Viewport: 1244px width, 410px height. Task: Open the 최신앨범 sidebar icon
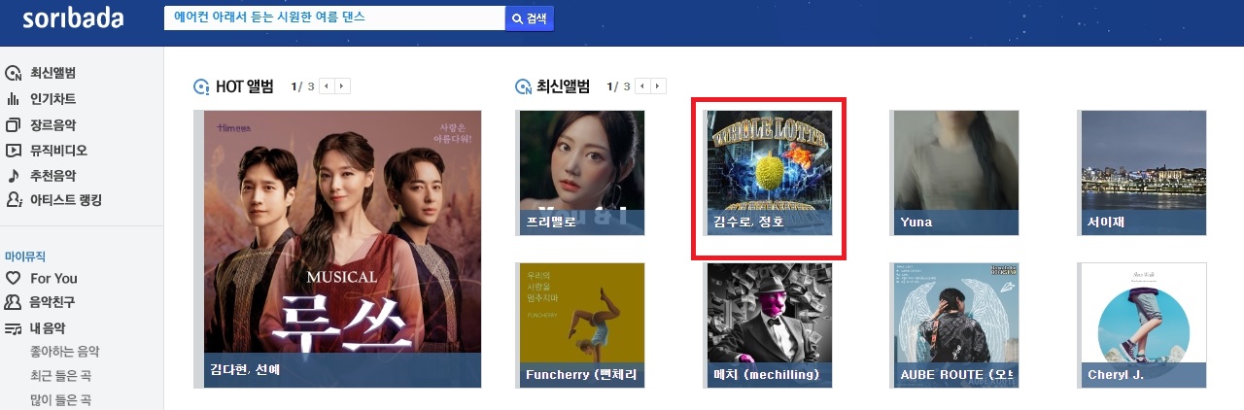coord(14,73)
